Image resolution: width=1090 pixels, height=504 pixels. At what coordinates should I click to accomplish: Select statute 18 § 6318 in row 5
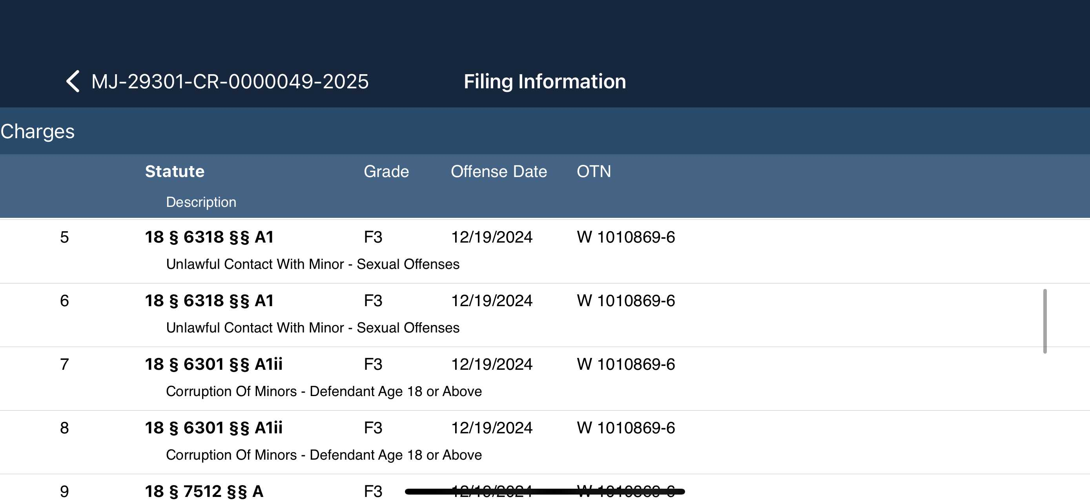click(209, 237)
